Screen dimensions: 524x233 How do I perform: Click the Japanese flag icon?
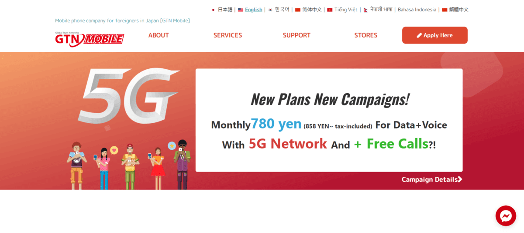(x=213, y=10)
